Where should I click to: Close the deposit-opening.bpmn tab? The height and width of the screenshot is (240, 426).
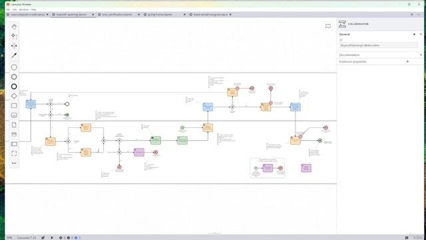93,15
